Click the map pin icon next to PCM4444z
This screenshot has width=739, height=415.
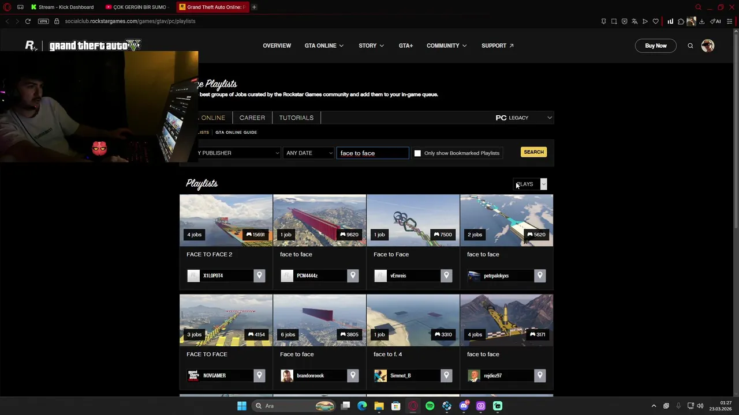(353, 276)
